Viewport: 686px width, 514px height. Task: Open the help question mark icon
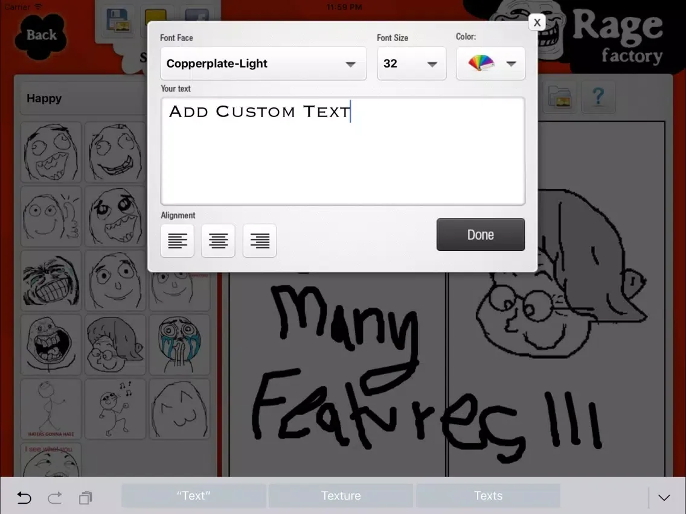click(x=598, y=97)
